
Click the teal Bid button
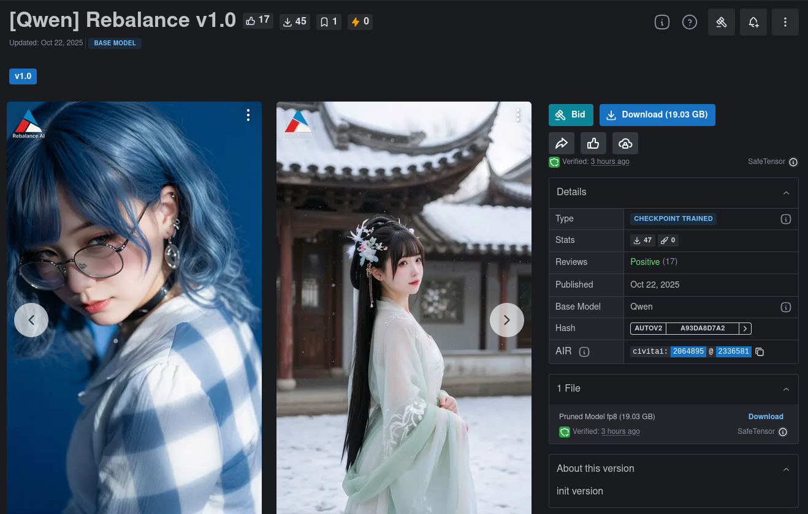571,115
